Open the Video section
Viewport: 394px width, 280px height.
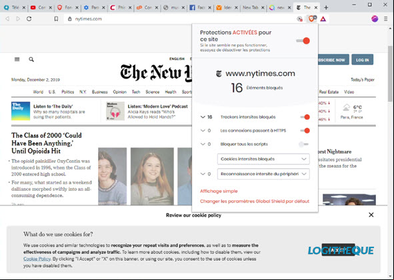click(349, 92)
